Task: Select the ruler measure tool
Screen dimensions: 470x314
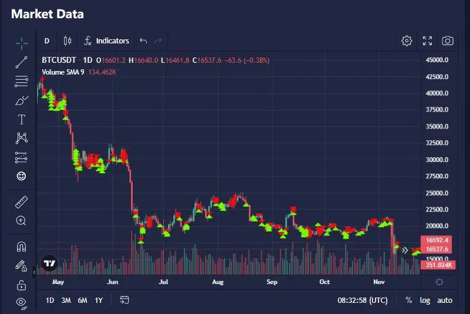Action: [x=21, y=202]
